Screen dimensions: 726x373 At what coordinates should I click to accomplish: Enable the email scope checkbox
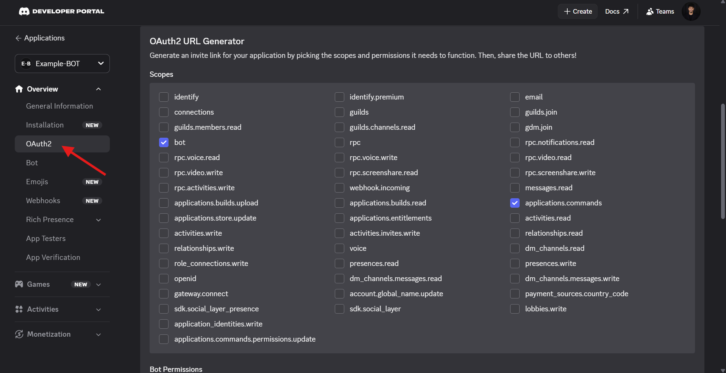point(515,97)
